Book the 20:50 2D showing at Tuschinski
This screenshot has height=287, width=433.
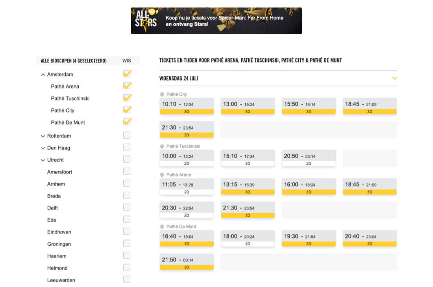pos(309,158)
